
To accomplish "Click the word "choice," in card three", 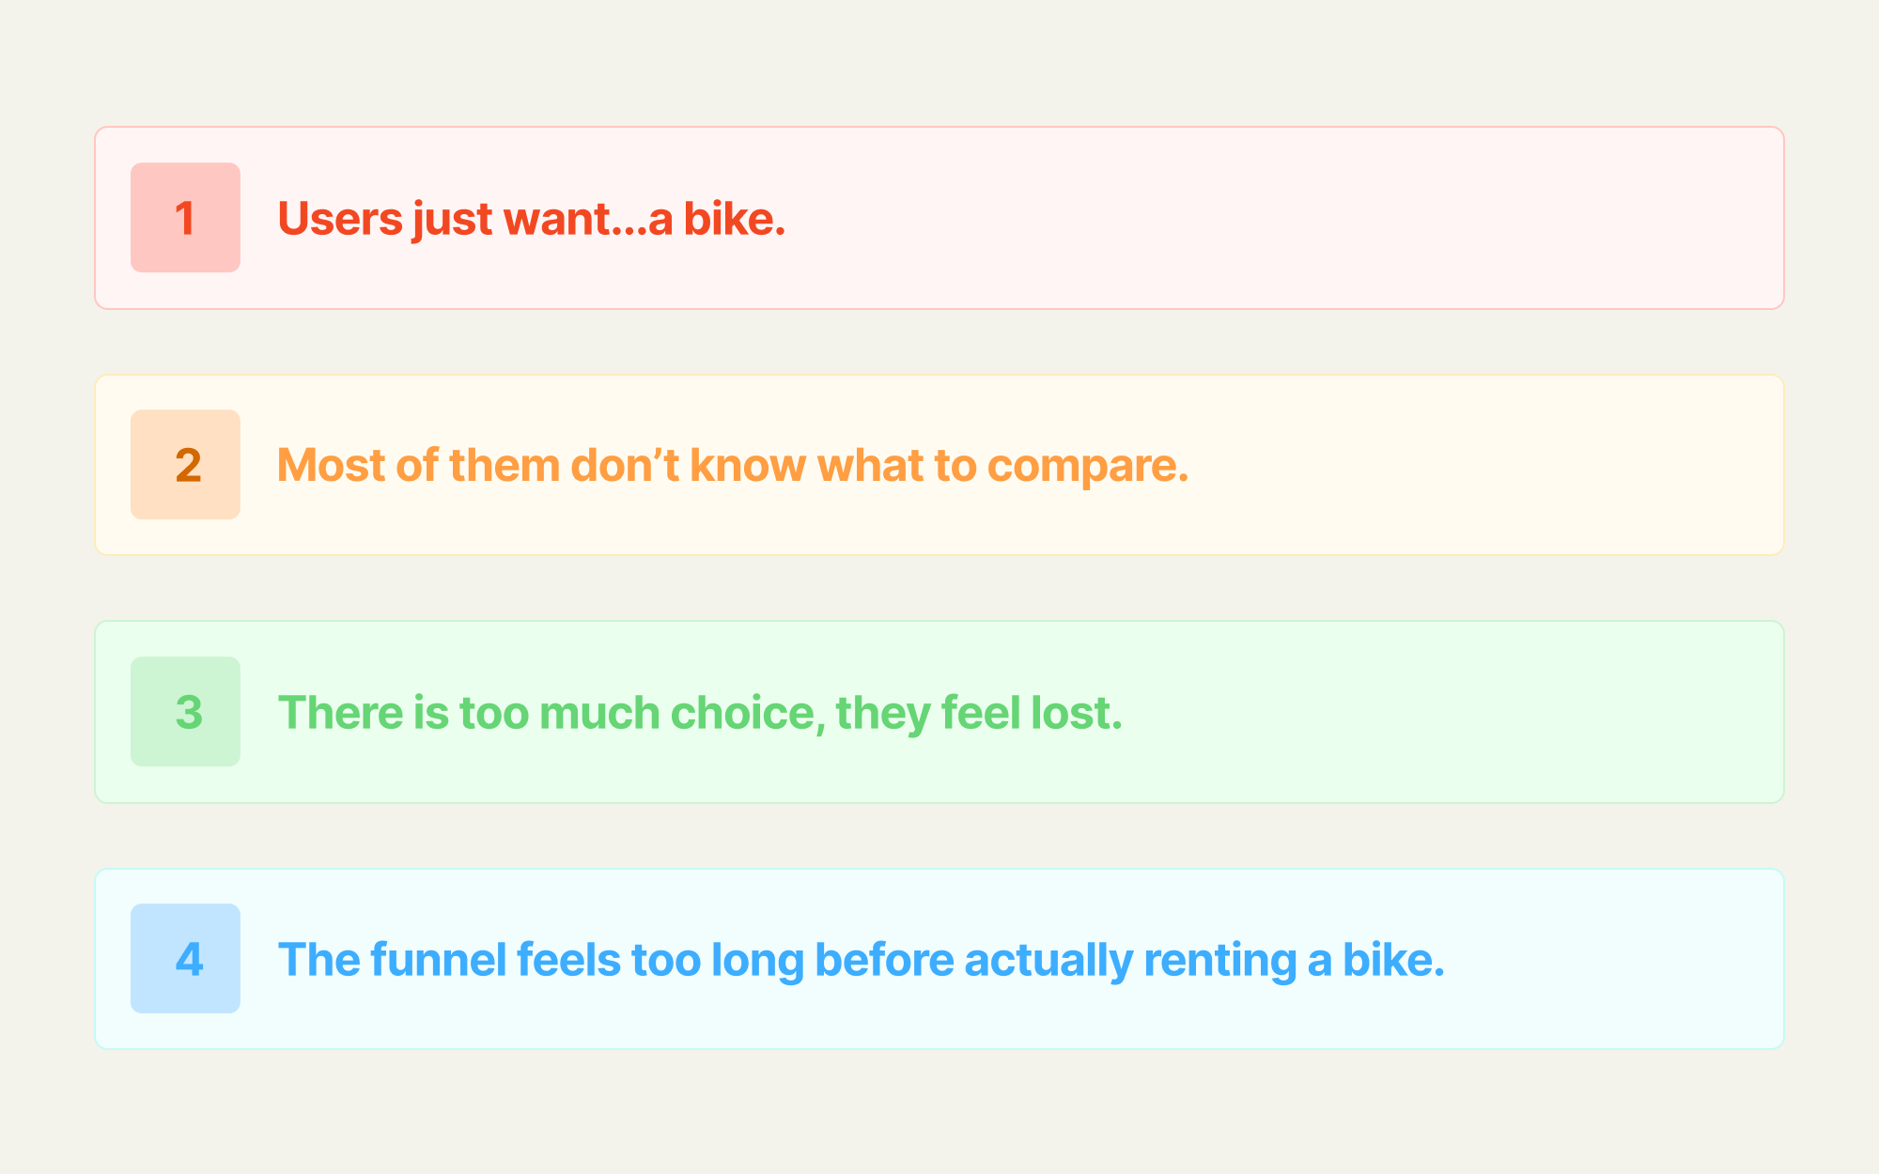I will point(748,714).
